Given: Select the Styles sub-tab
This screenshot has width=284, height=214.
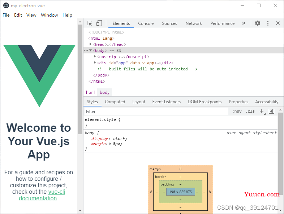Looking at the screenshot, I should [x=92, y=102].
